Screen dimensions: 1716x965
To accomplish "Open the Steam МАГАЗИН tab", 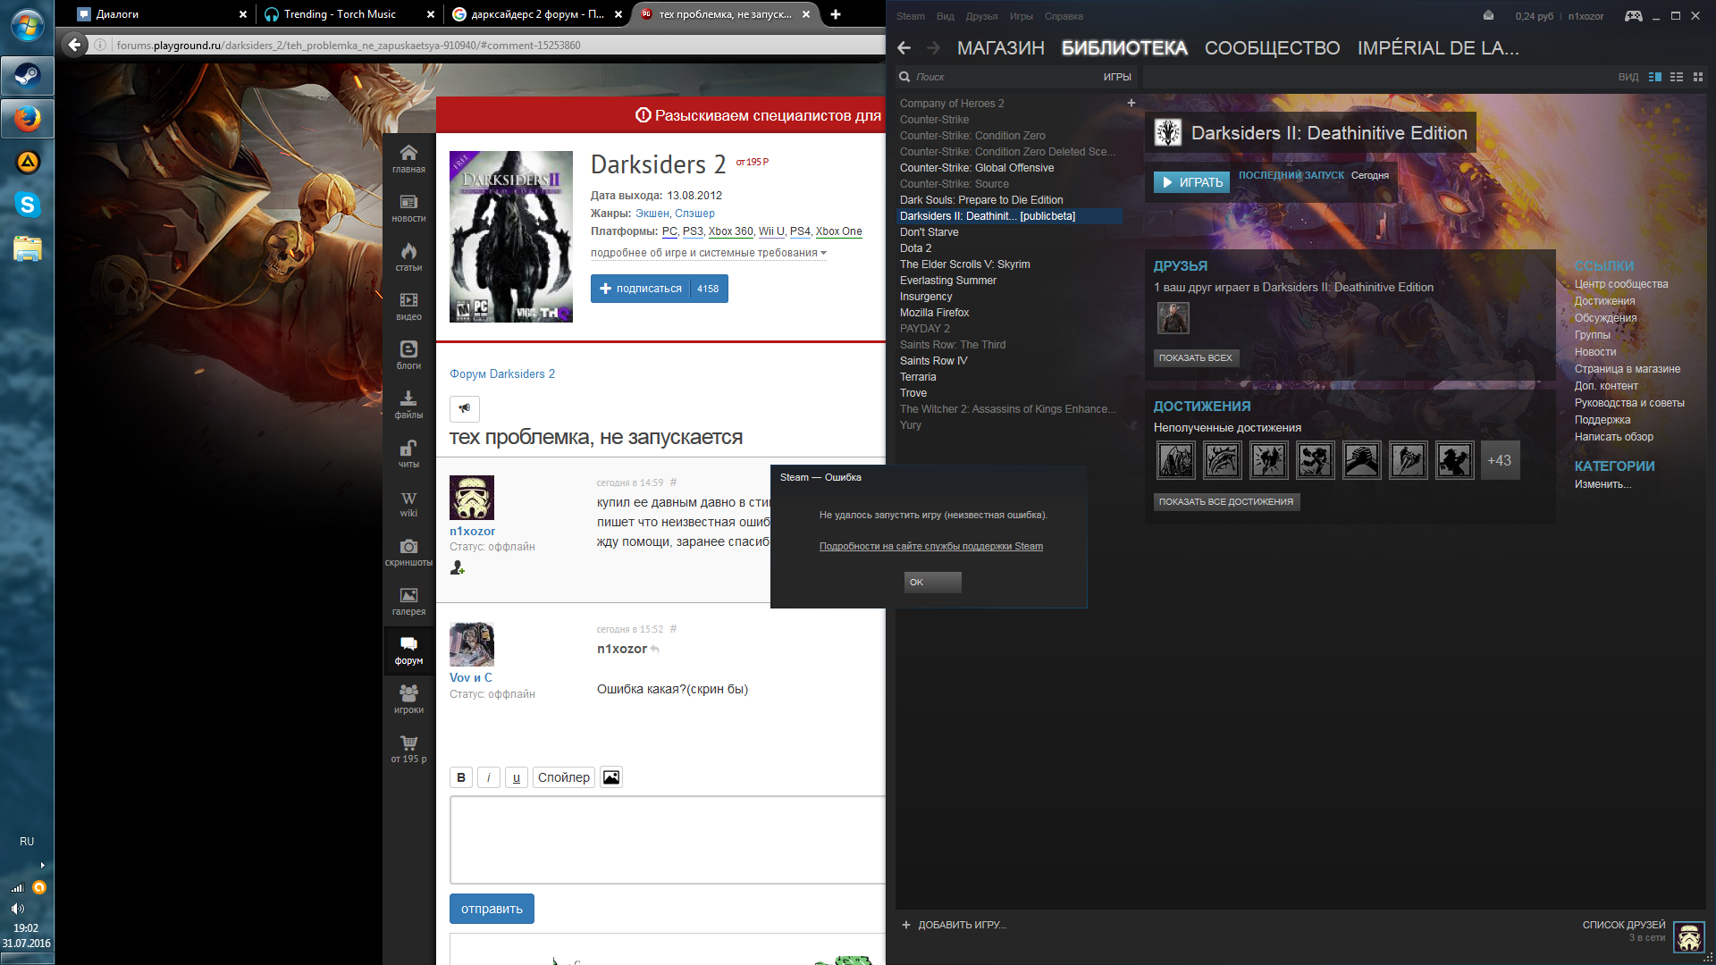I will [x=1000, y=48].
